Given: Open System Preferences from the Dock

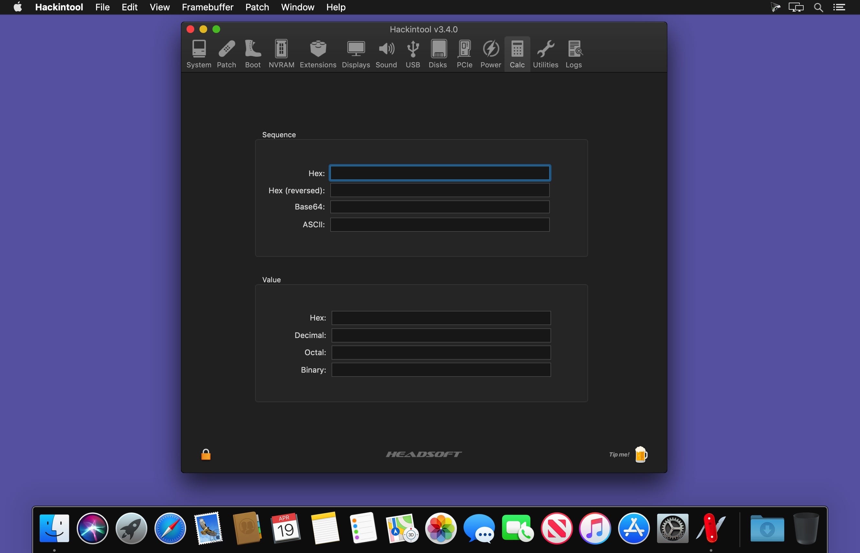Looking at the screenshot, I should pyautogui.click(x=673, y=528).
